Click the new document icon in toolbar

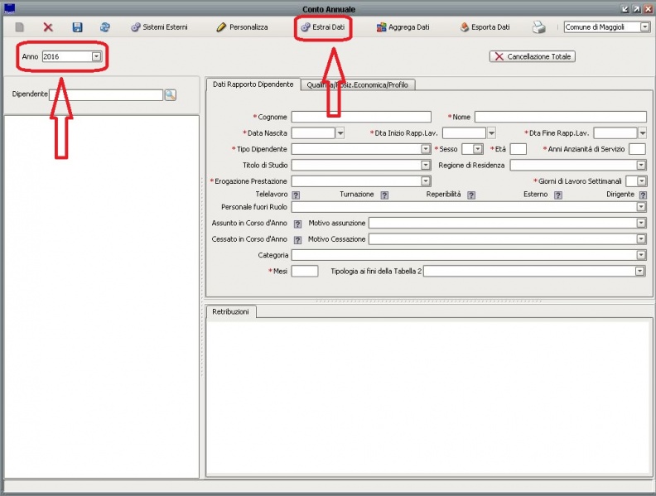[19, 27]
